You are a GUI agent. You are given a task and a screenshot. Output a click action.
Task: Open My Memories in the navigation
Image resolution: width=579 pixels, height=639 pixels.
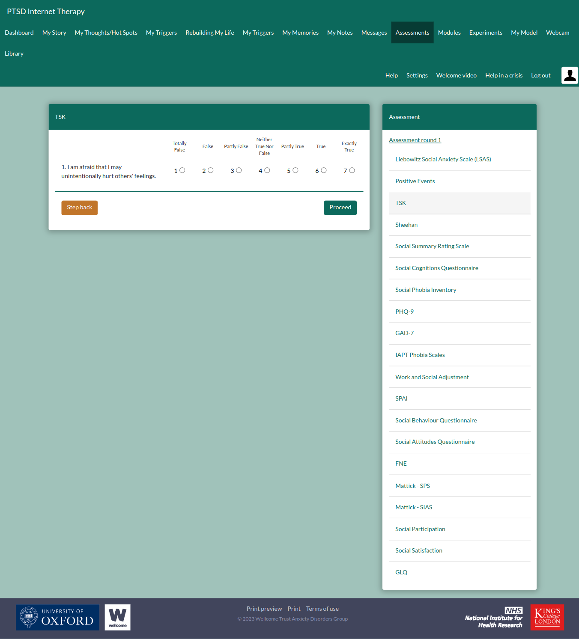tap(300, 33)
